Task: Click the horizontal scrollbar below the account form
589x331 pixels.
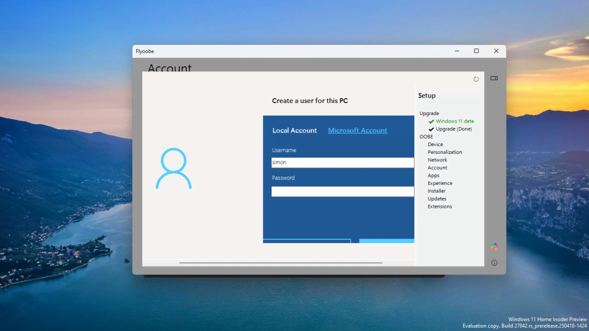Action: click(280, 263)
